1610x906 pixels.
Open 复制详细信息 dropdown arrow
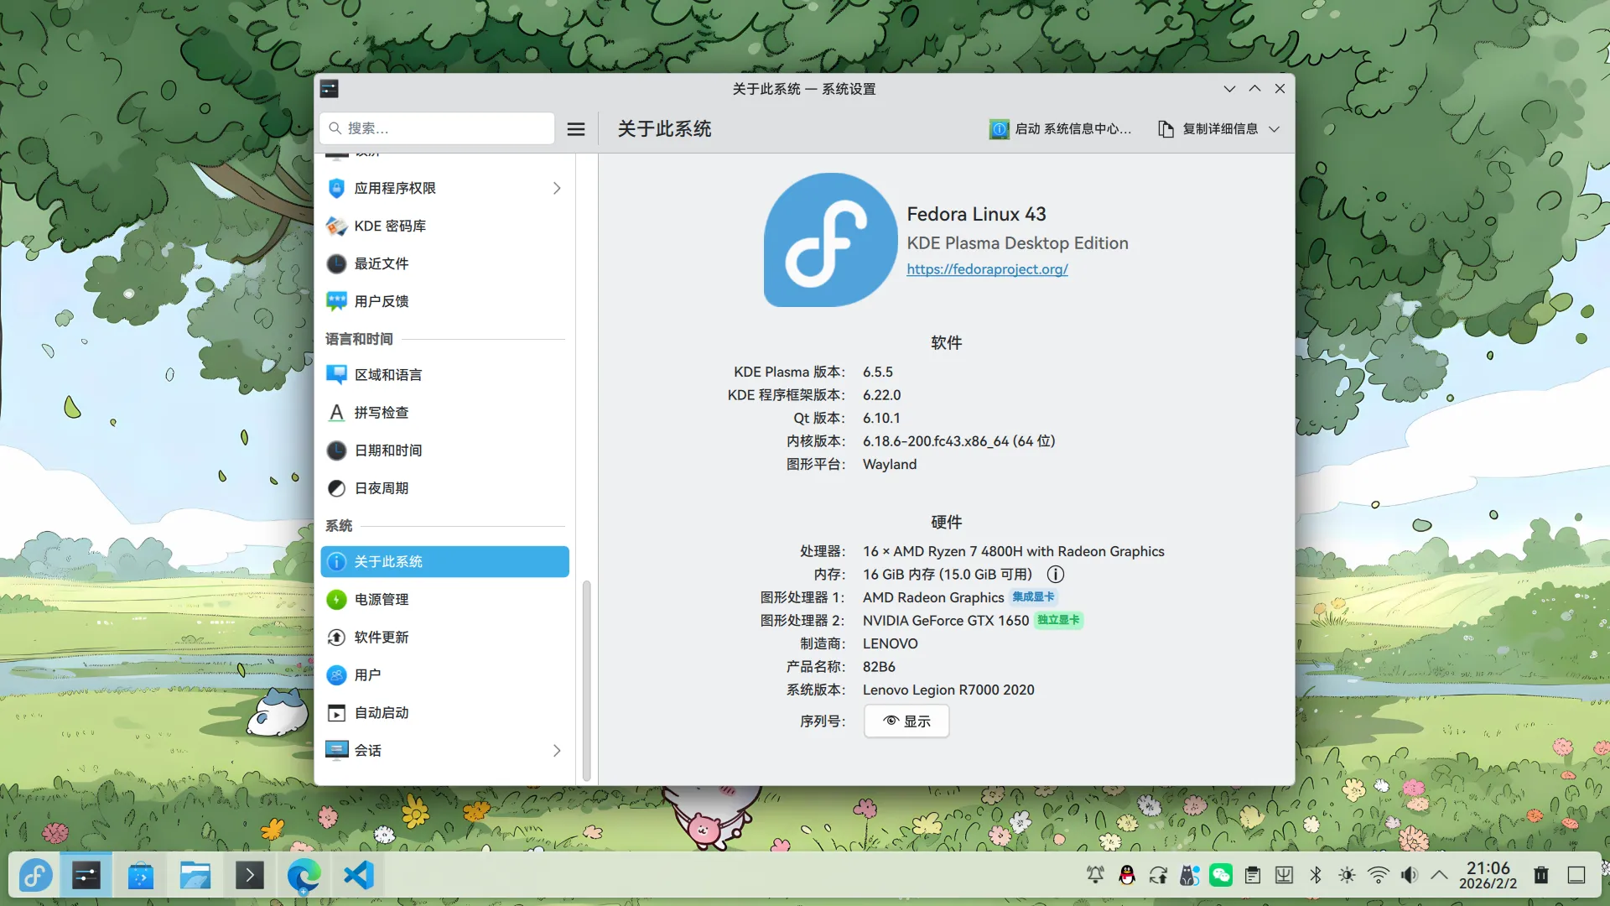1275,128
